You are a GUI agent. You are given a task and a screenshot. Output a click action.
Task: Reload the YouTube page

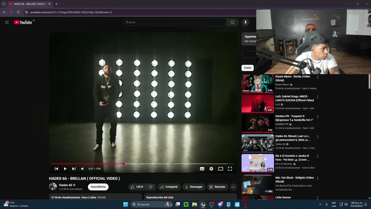click(18, 12)
